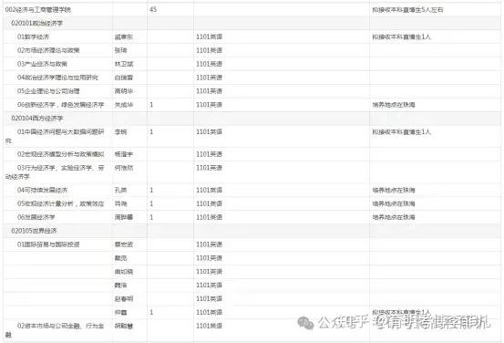The height and width of the screenshot is (343, 504).
Task: Select the 04可持续发展经济 direction
Action: pyautogui.click(x=42, y=190)
